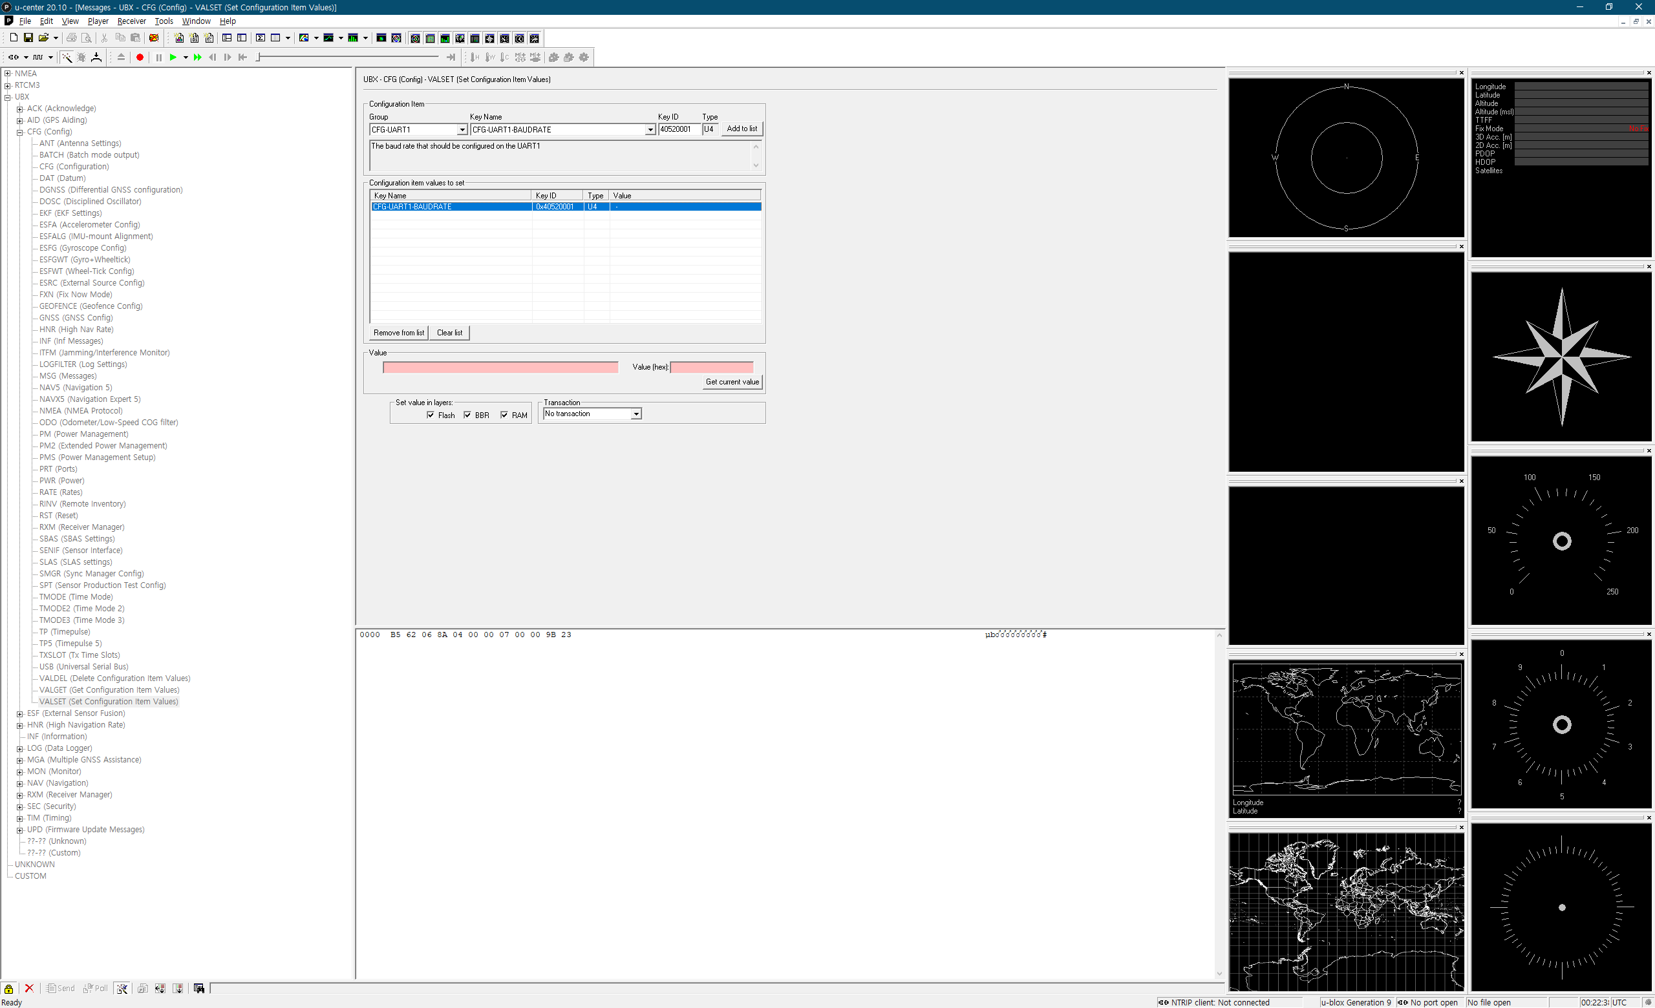Click the Add to list button

742,129
